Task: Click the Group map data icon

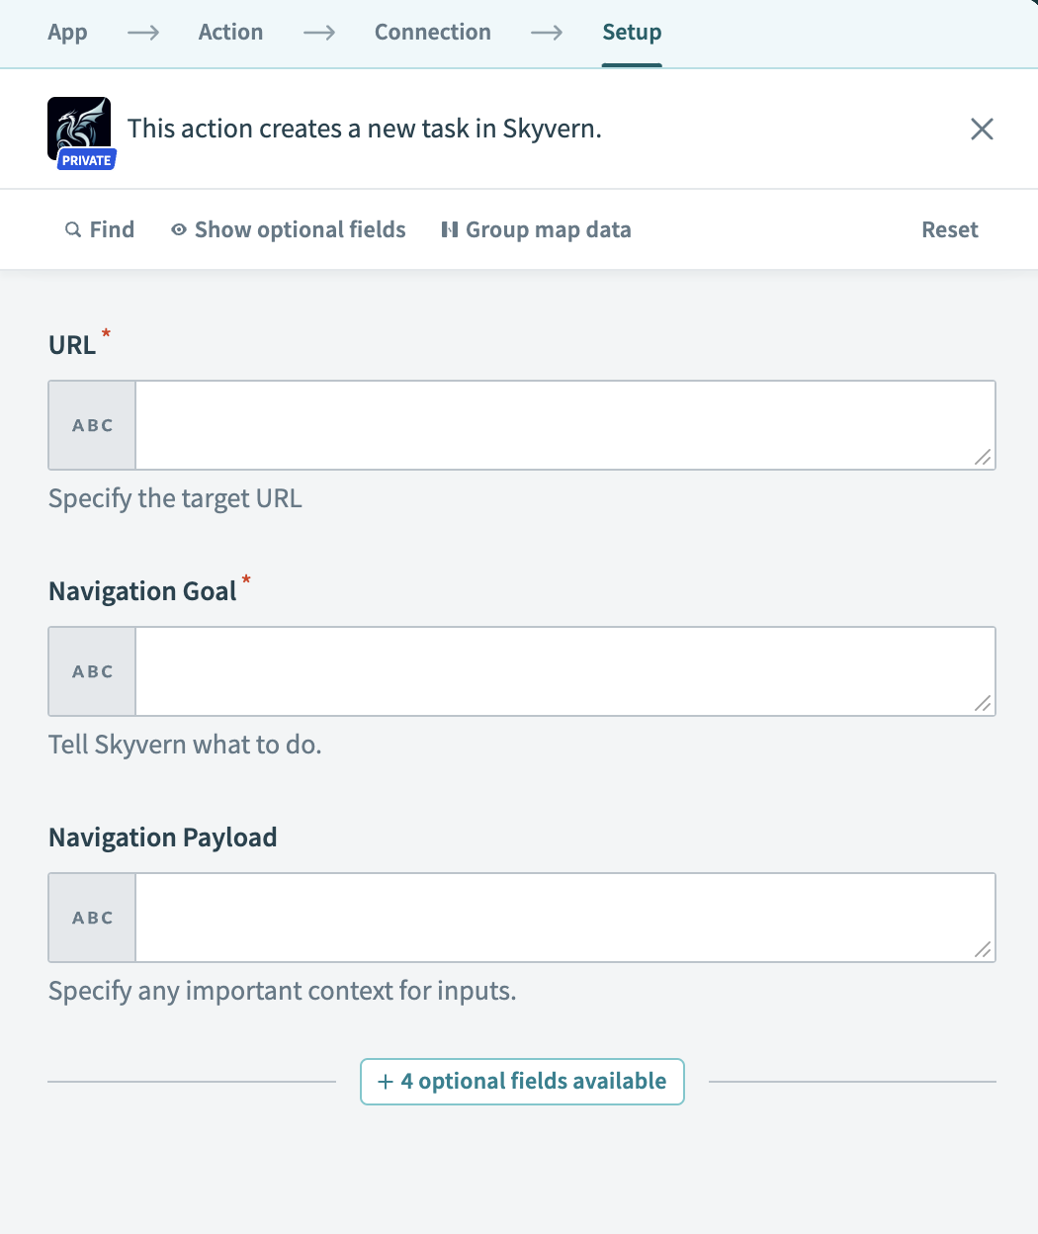Action: click(450, 230)
